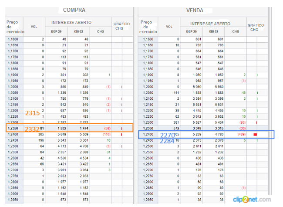Click COMPRA CHG column header
283x207 pixels.
click(101, 31)
